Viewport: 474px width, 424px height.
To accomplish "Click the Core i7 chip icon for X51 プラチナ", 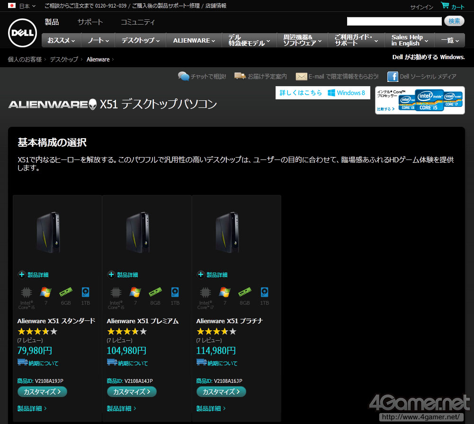I will (x=206, y=292).
